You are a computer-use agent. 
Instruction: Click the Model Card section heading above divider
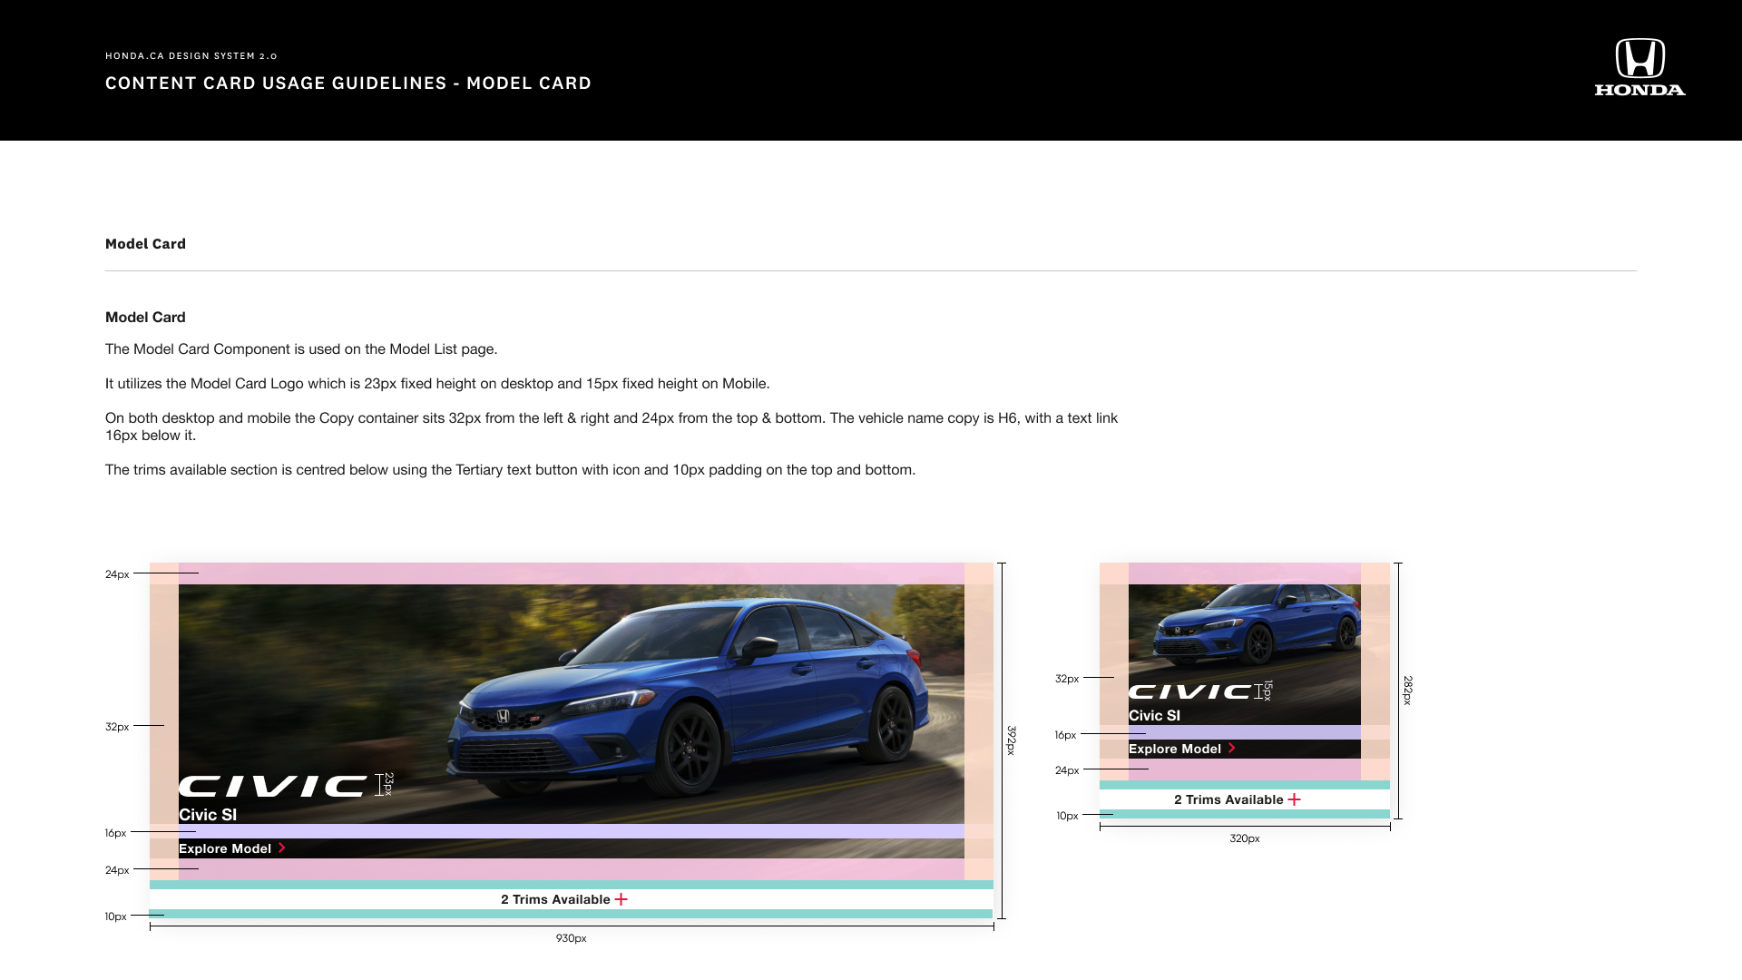(145, 244)
